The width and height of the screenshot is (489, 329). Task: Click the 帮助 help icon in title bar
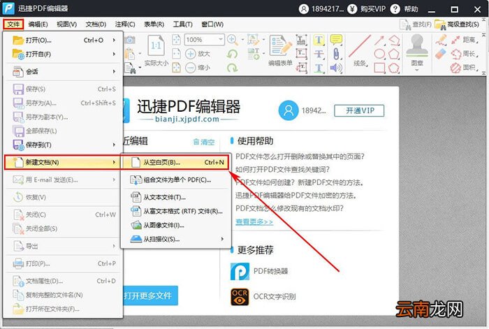pos(395,9)
